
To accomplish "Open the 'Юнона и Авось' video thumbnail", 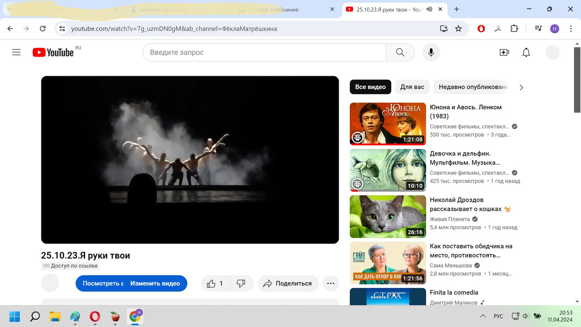I will [x=388, y=124].
